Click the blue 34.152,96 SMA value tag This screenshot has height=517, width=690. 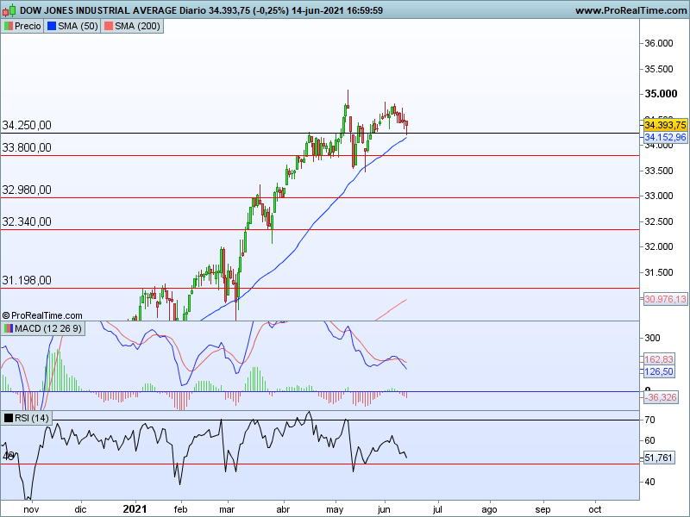665,137
